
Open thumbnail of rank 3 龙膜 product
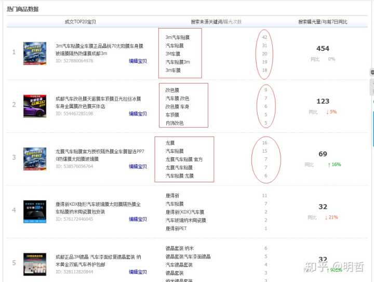tap(35, 159)
